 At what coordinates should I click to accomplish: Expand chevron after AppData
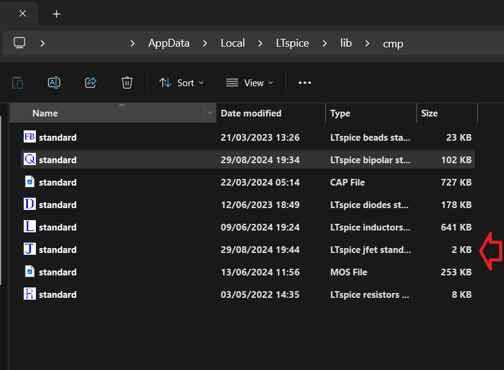tap(205, 43)
